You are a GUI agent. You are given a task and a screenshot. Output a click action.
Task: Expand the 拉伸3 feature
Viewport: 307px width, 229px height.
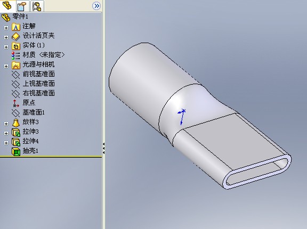[x=6, y=133]
